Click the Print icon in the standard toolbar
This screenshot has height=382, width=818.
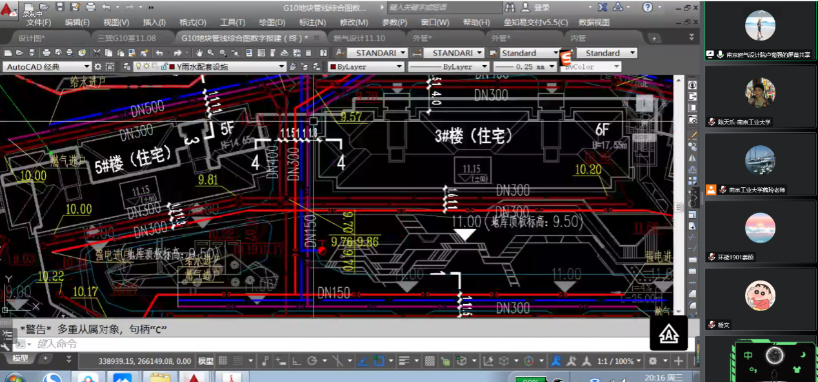tap(46, 53)
